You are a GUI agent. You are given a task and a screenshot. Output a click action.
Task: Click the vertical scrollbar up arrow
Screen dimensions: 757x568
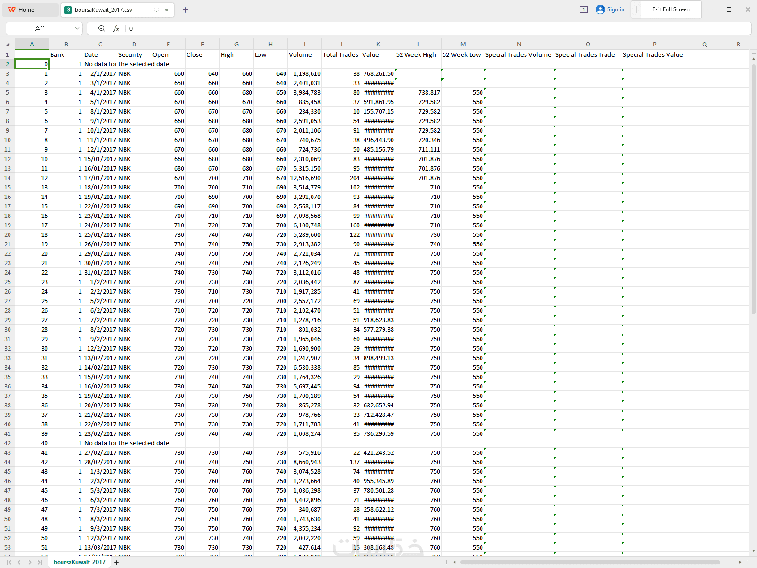click(754, 58)
